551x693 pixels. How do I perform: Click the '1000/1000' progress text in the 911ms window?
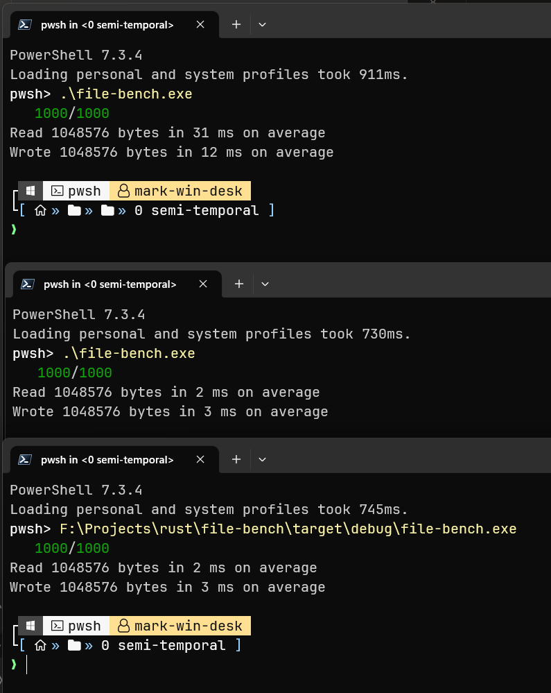72,114
